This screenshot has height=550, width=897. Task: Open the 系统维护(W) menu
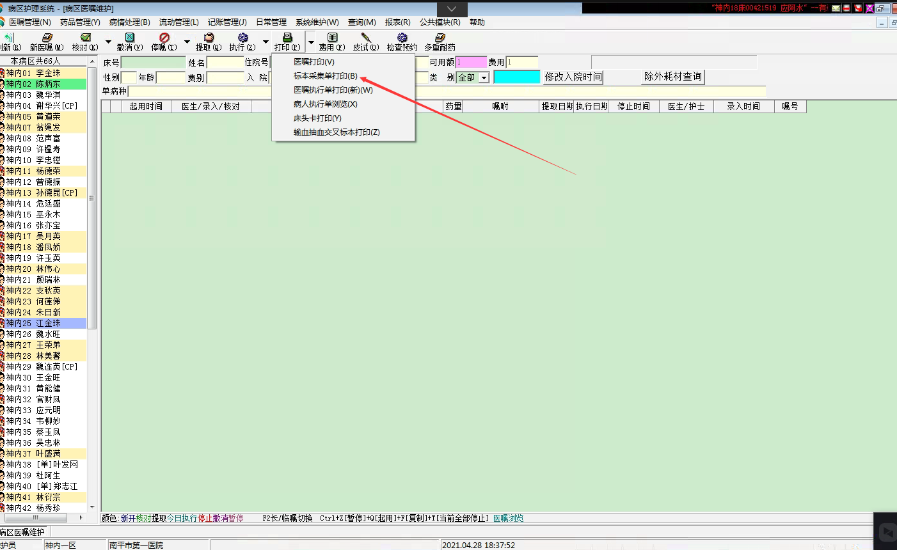317,22
